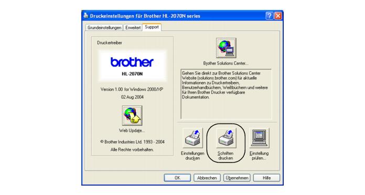Click 'Alle Rechte vorbehalten.' text
This screenshot has width=365, height=195.
pos(132,149)
